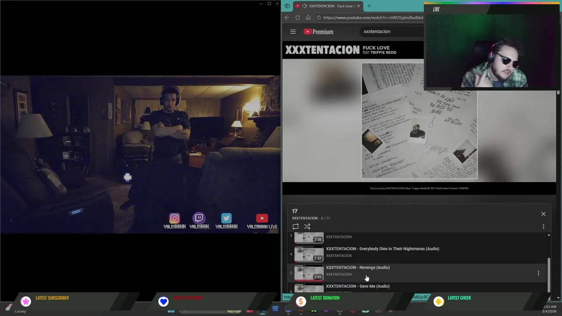Reload the YouTube page
The height and width of the screenshot is (316, 562).
[298, 18]
